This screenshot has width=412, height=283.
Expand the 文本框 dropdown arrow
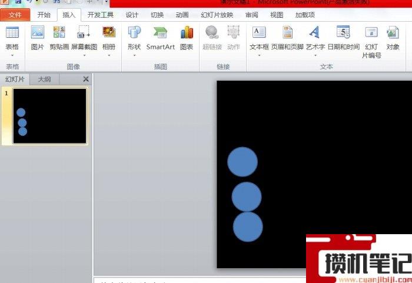coord(259,55)
